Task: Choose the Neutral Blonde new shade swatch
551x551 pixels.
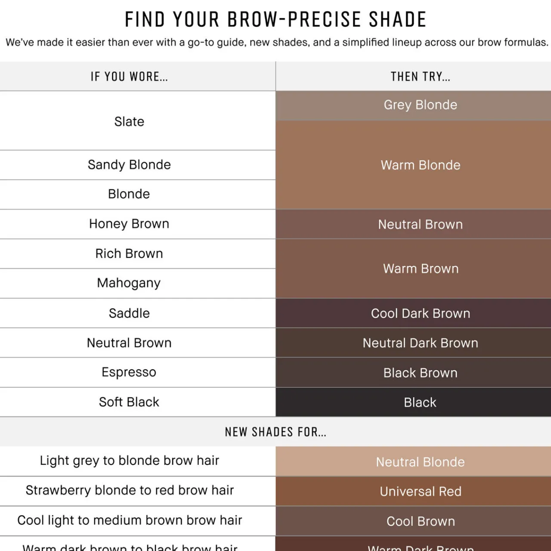Action: (x=420, y=462)
